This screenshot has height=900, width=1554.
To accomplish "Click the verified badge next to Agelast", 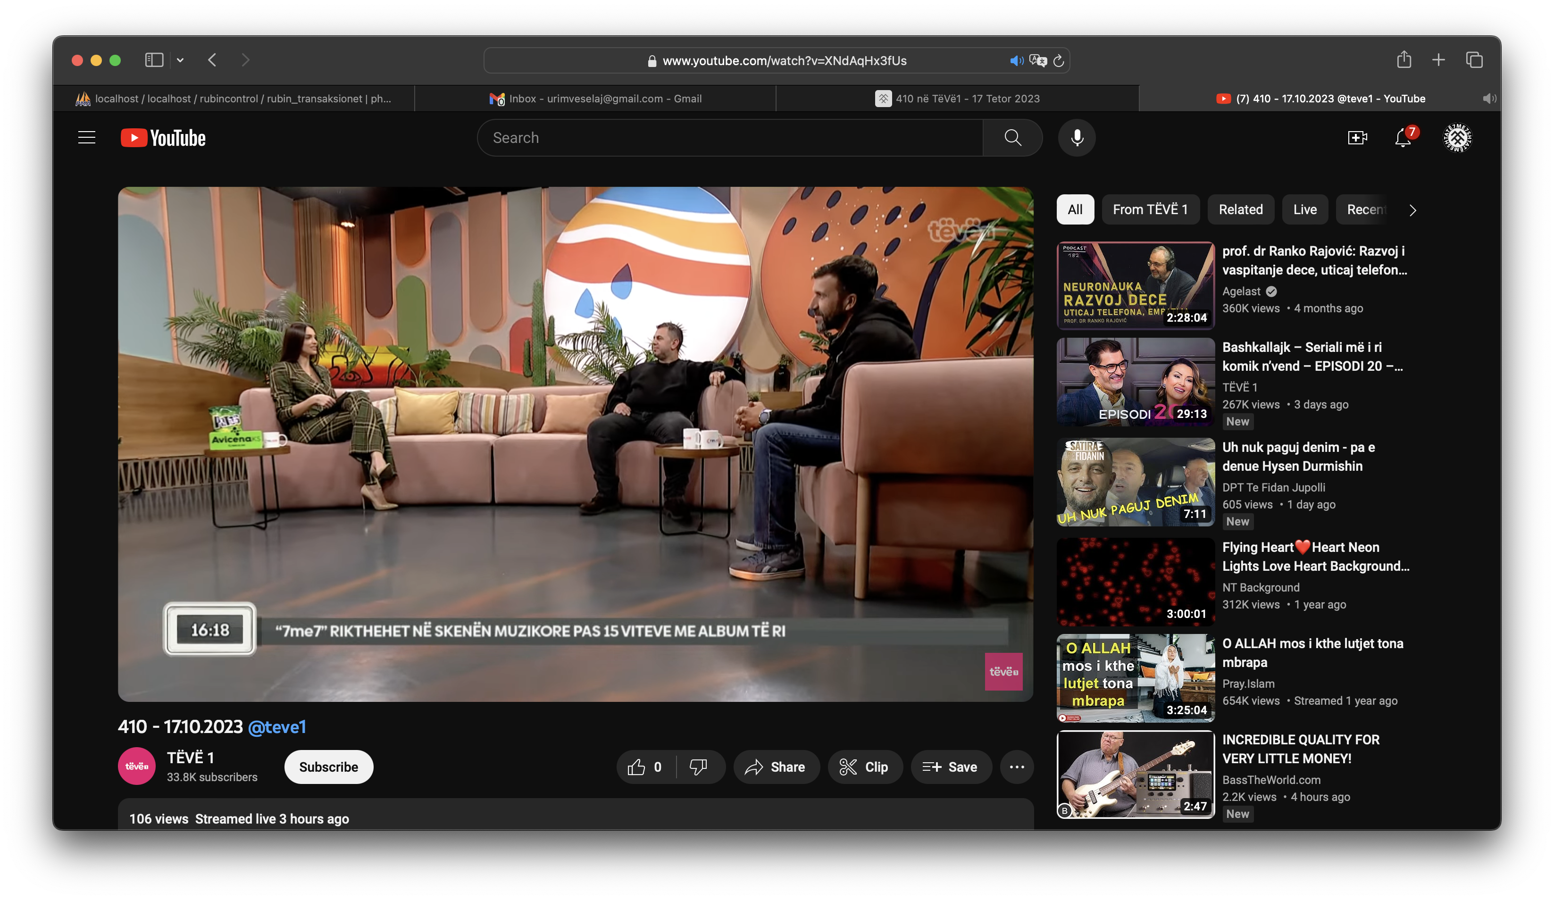I will coord(1271,292).
